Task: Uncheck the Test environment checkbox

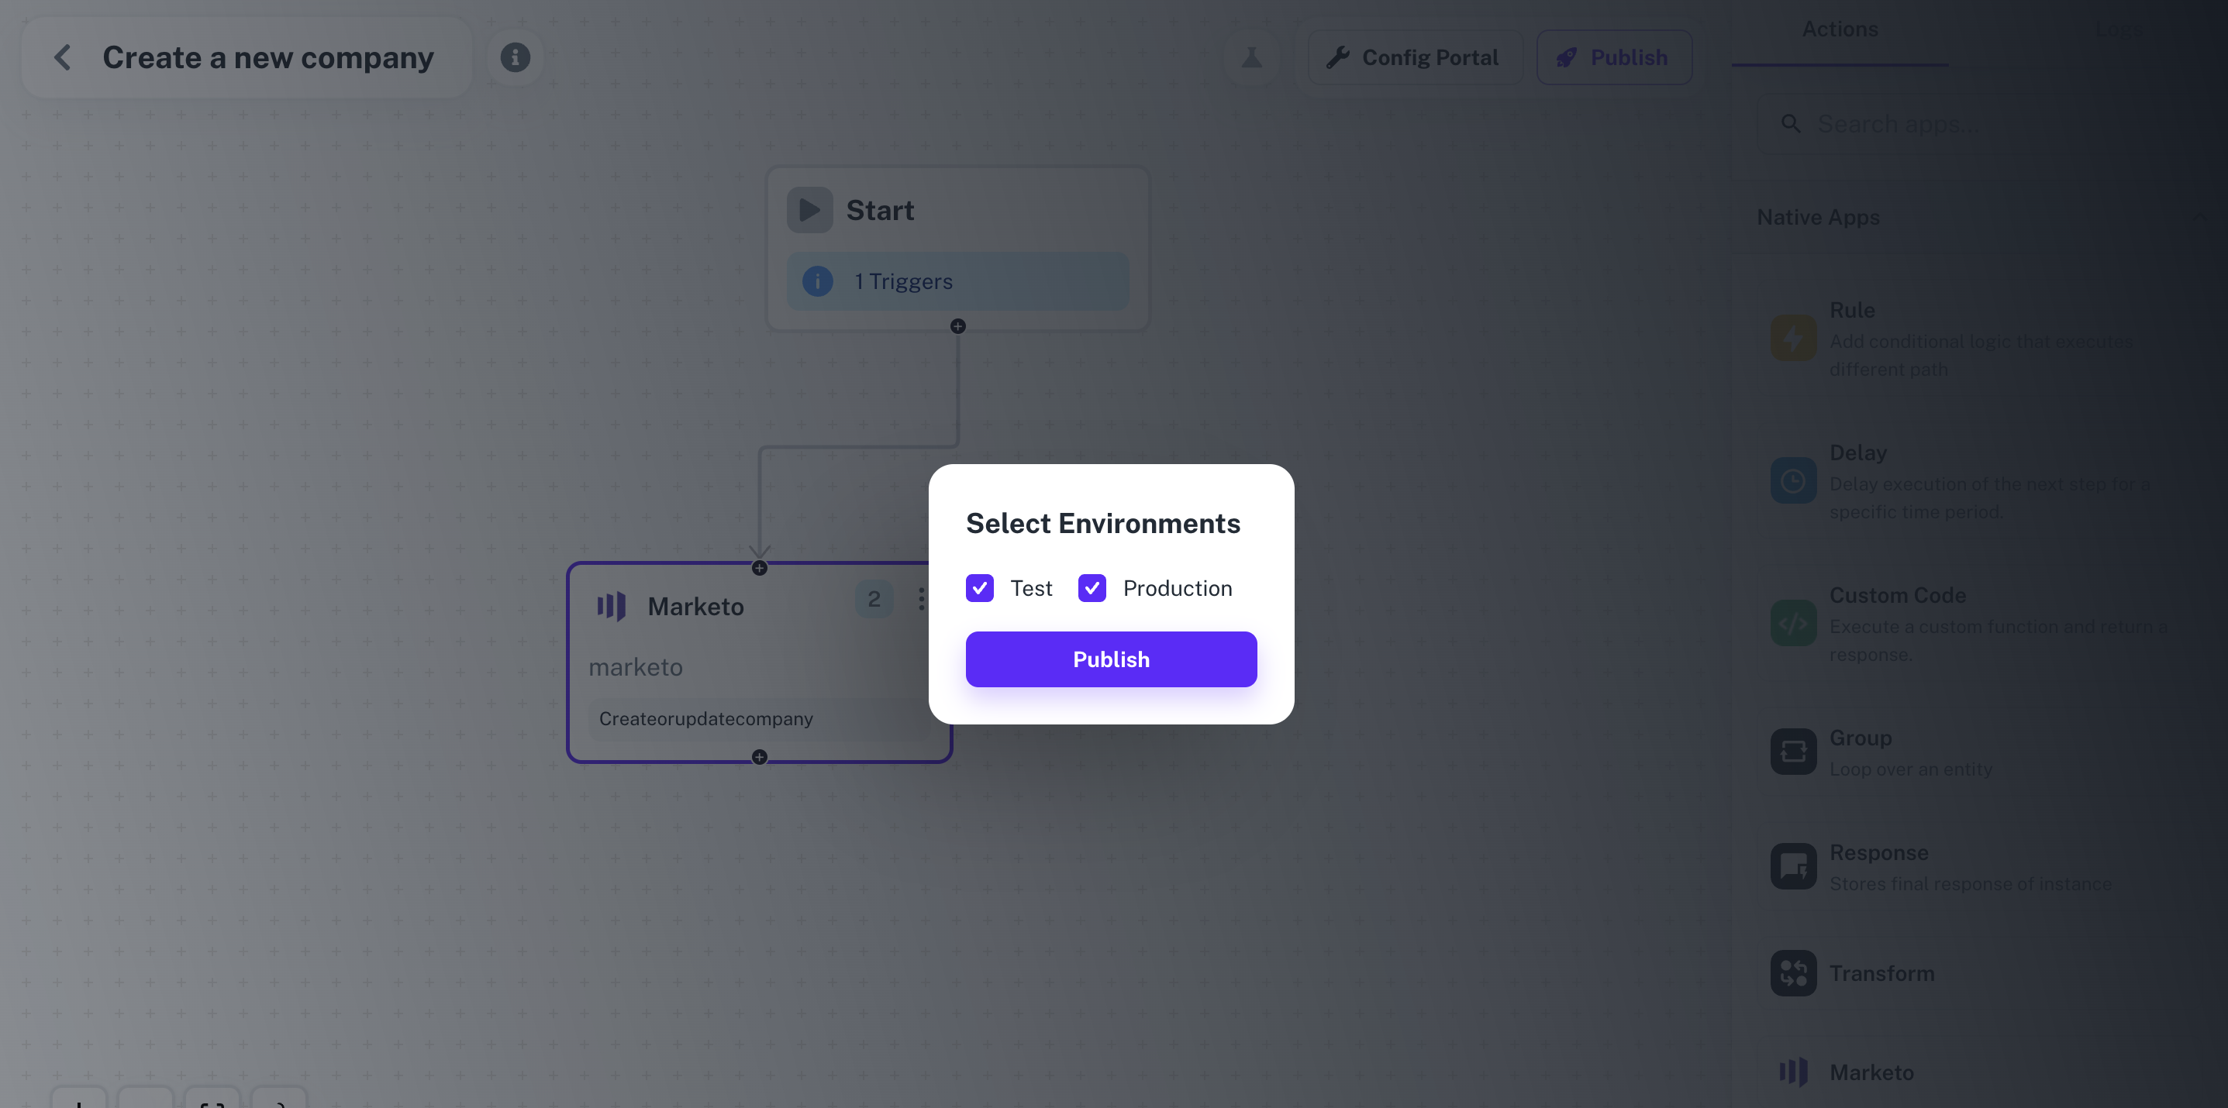Action: 979,588
